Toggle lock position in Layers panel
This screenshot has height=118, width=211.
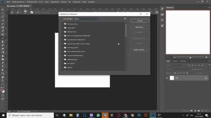click(x=181, y=73)
